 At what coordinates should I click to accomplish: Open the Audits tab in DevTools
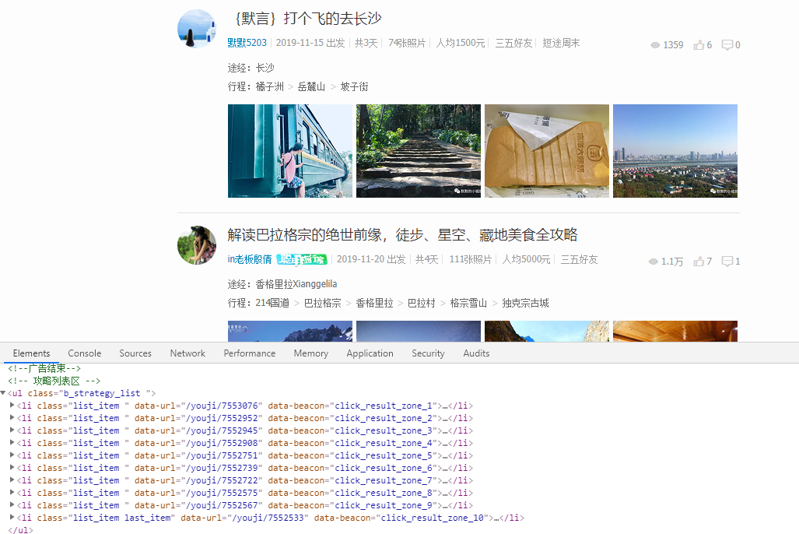pos(476,353)
